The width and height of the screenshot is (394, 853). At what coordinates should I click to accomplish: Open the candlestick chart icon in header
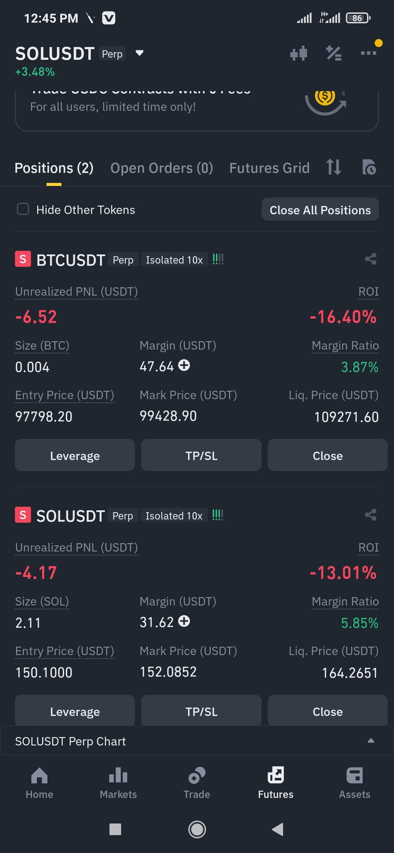tap(298, 53)
